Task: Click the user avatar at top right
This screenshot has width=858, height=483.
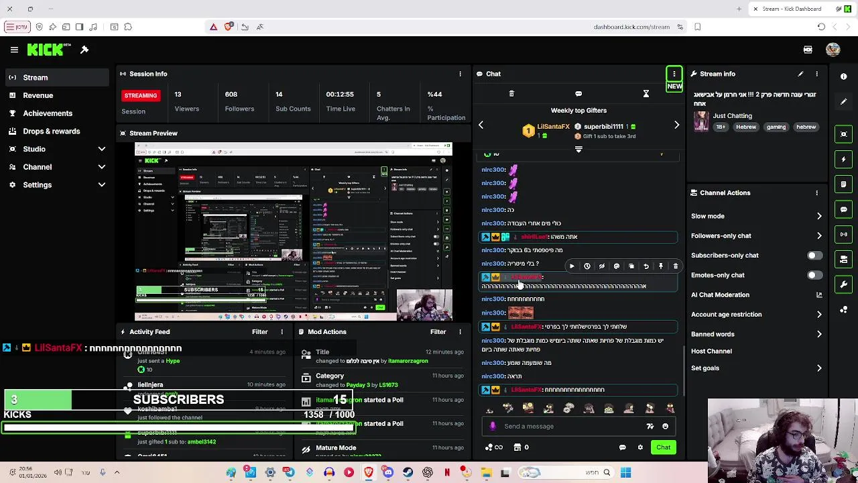Action: point(833,50)
